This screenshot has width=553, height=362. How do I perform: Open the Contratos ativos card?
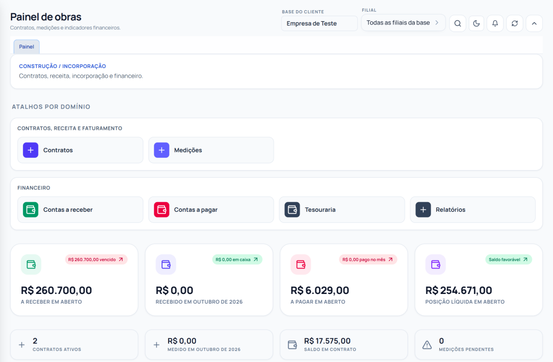pos(74,345)
